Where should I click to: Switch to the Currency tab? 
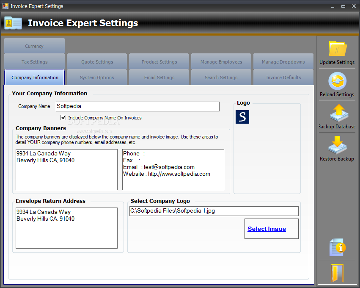(x=34, y=46)
